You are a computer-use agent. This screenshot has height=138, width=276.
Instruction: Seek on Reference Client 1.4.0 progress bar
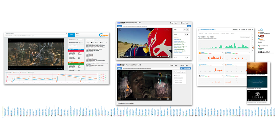(x=139, y=99)
